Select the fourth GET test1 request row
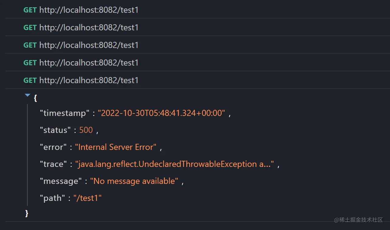390x230 pixels. click(198, 63)
